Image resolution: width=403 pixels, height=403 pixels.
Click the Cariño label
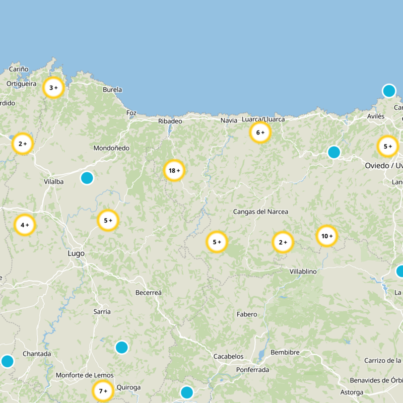[x=19, y=69]
